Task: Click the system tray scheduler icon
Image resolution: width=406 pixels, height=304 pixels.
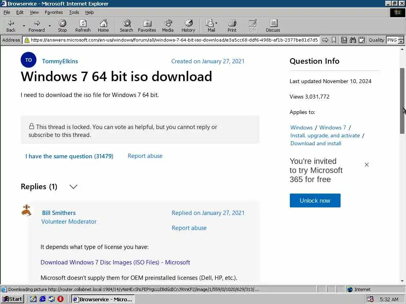Action: click(370, 299)
